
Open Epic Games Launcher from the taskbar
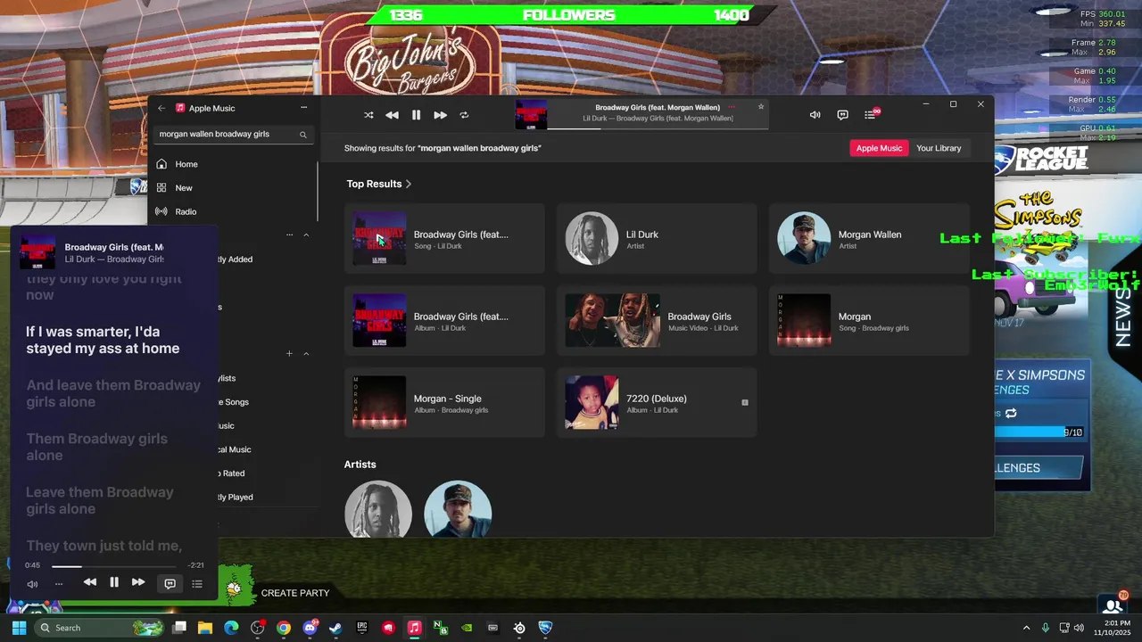coord(361,628)
